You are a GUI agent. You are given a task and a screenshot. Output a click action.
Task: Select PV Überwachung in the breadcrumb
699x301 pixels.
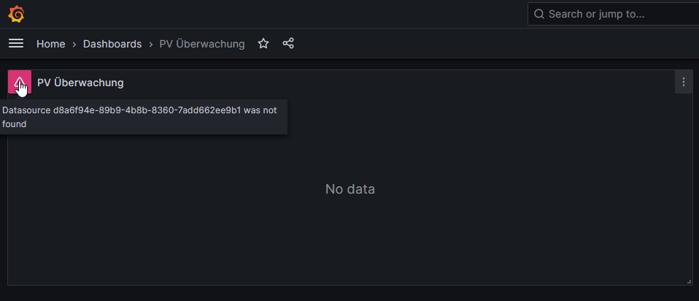[202, 44]
